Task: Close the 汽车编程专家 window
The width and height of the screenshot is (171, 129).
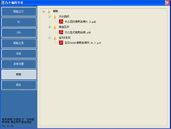Action: [x=167, y=3]
